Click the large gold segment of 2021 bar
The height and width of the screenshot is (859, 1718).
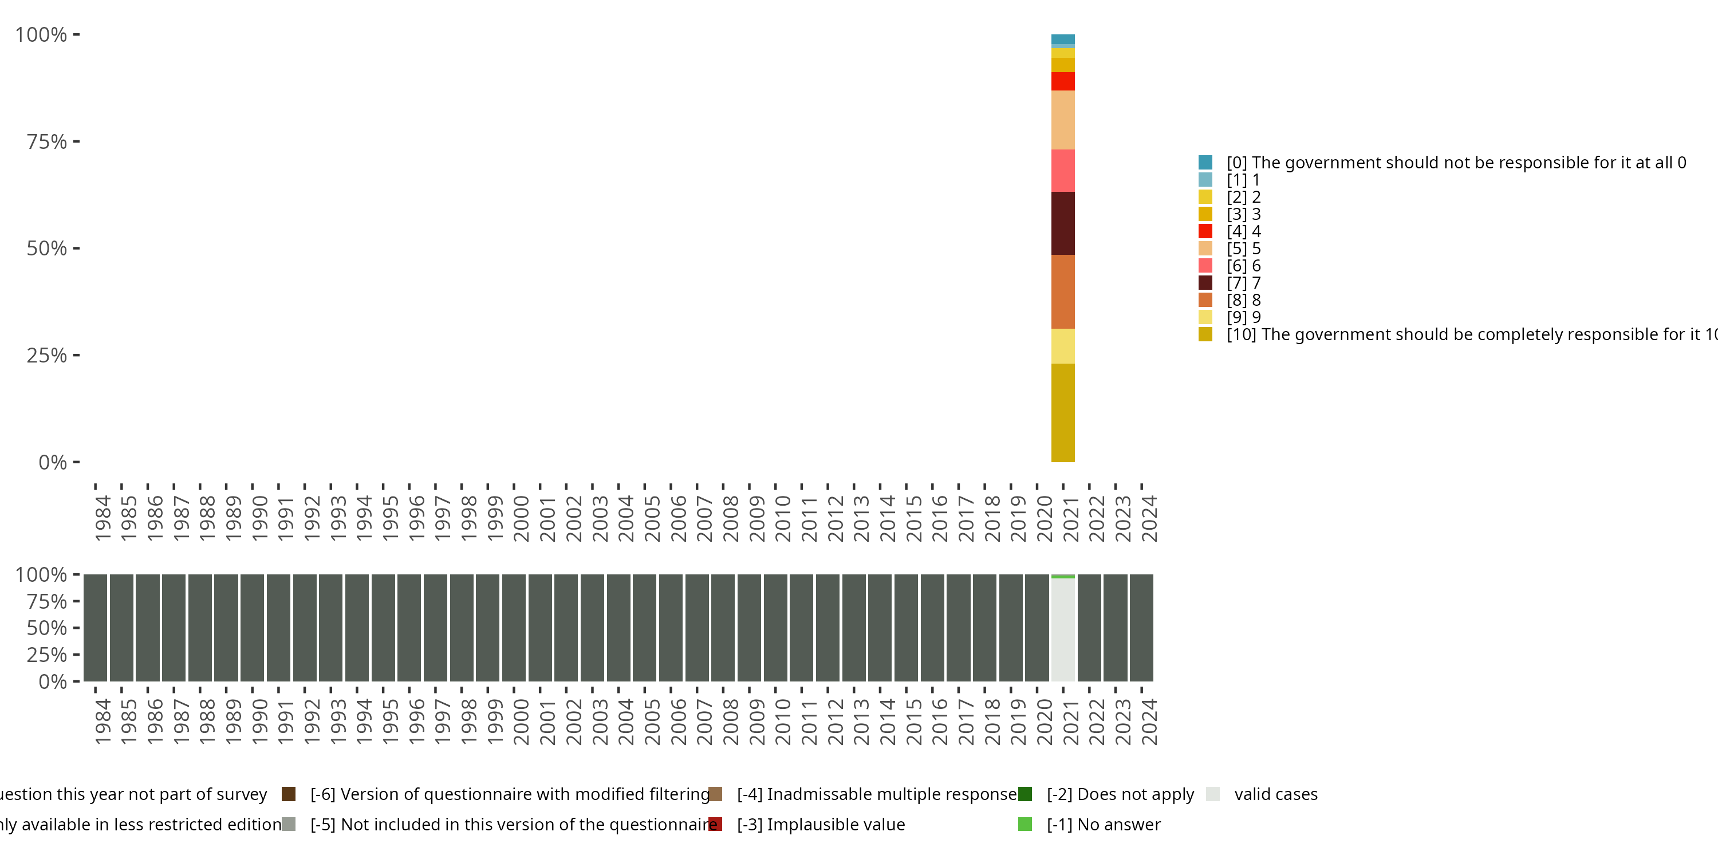[x=1062, y=412]
